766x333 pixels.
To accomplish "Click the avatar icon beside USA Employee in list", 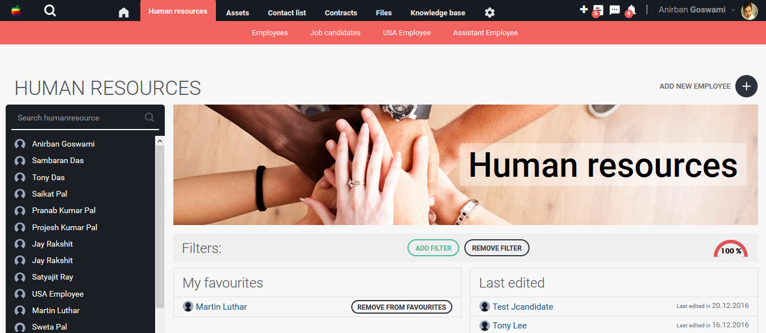I will [x=20, y=294].
